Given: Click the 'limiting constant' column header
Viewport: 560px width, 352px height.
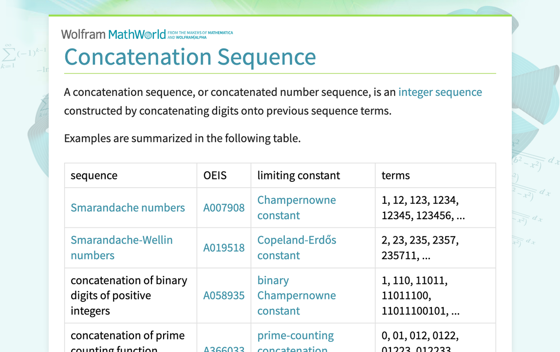Looking at the screenshot, I should [299, 176].
